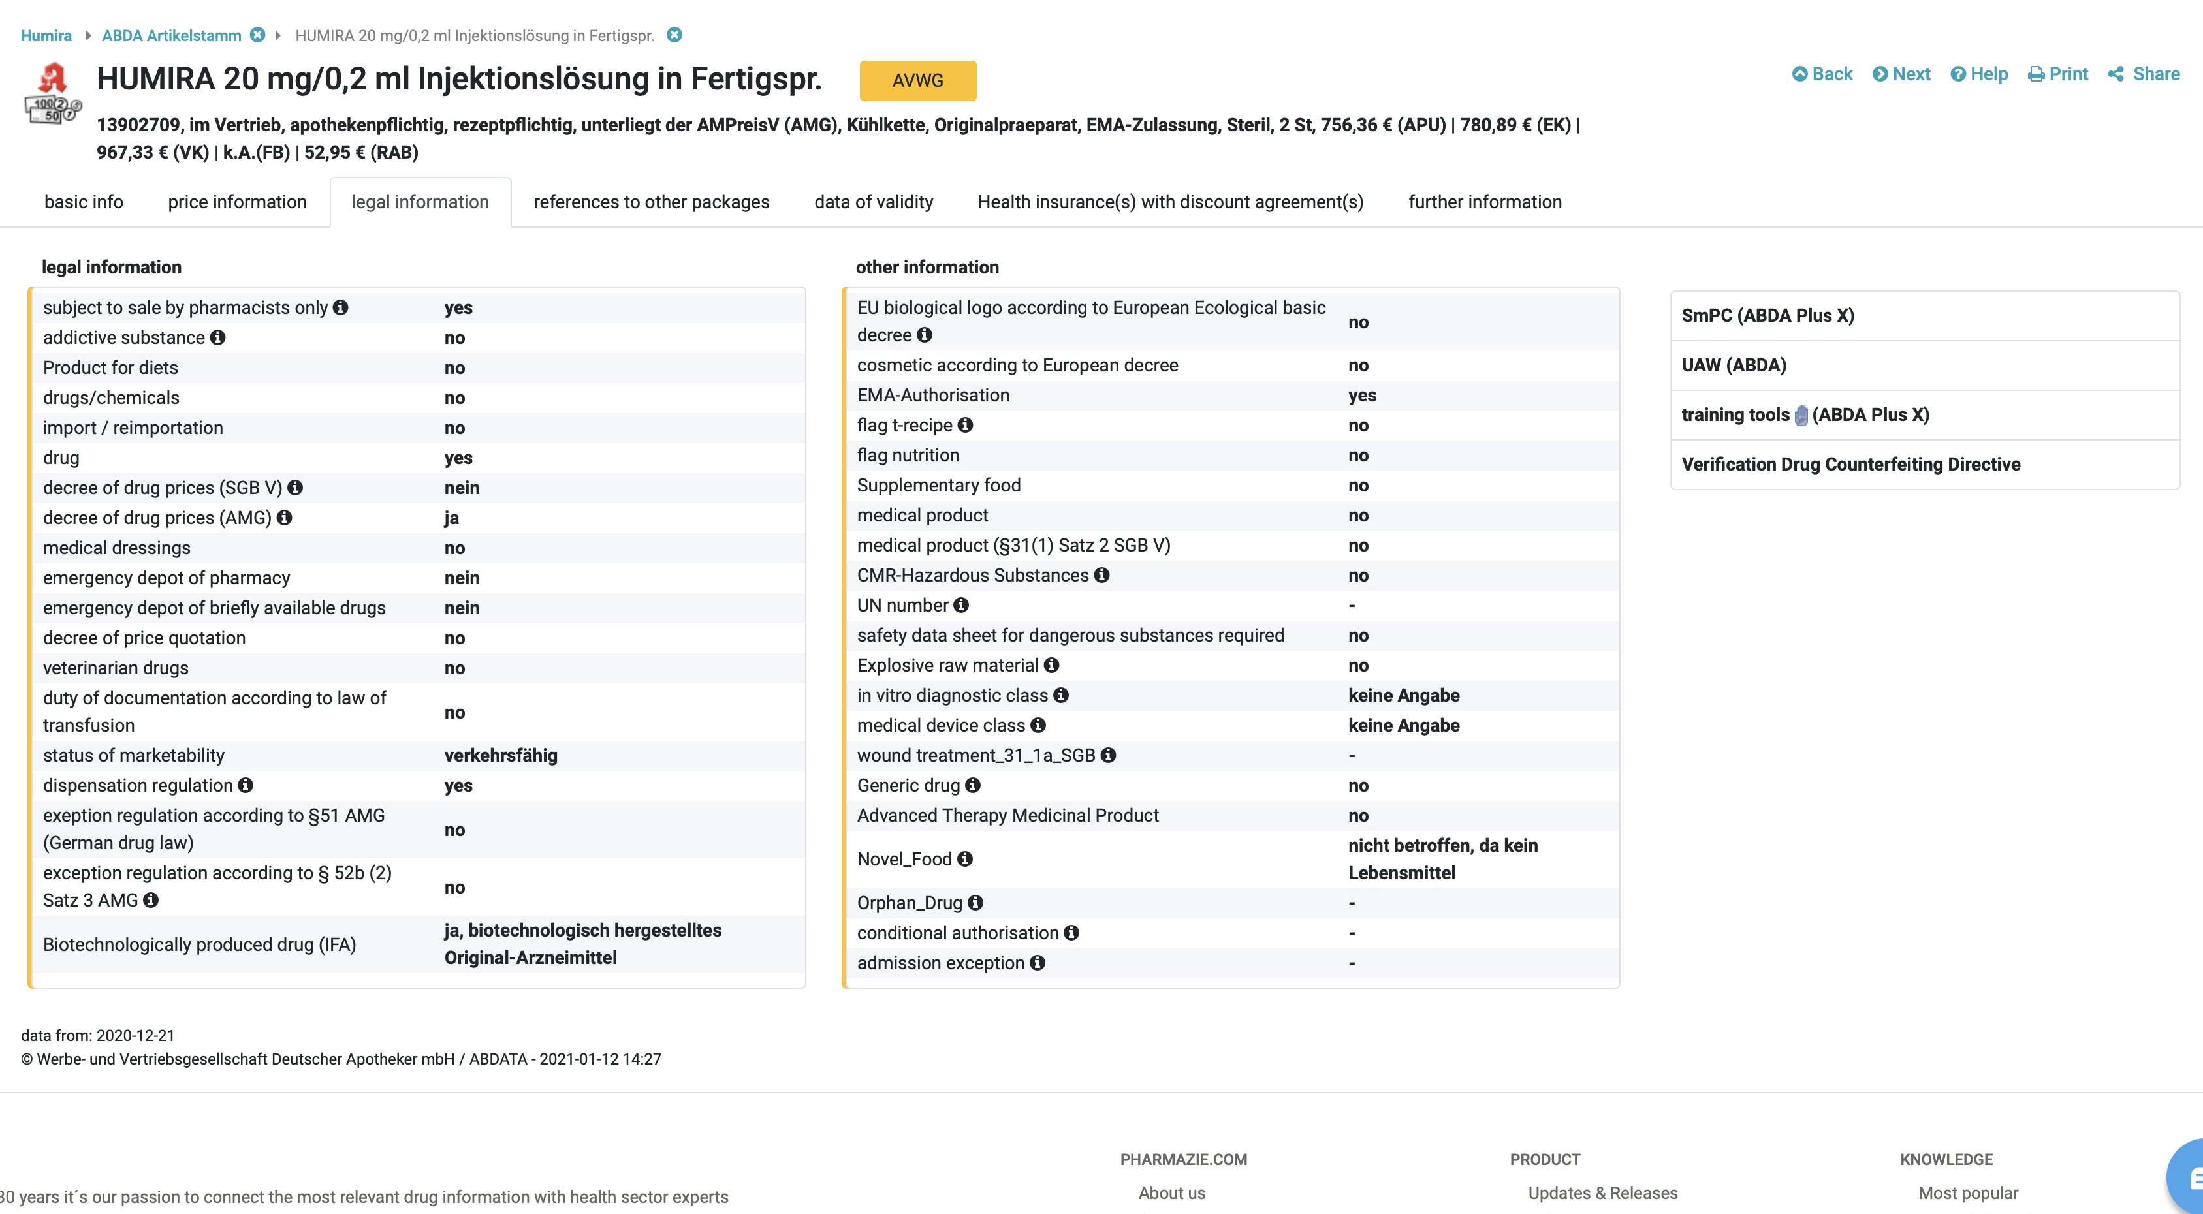The height and width of the screenshot is (1214, 2203).
Task: Show info for Explosive raw material
Action: [1052, 665]
